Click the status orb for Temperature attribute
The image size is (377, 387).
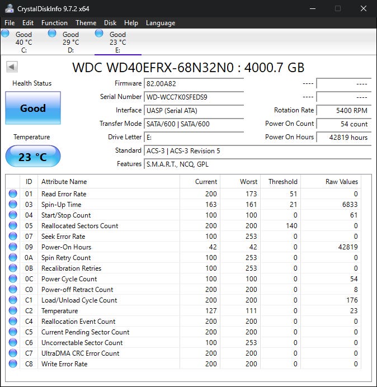tap(13, 311)
